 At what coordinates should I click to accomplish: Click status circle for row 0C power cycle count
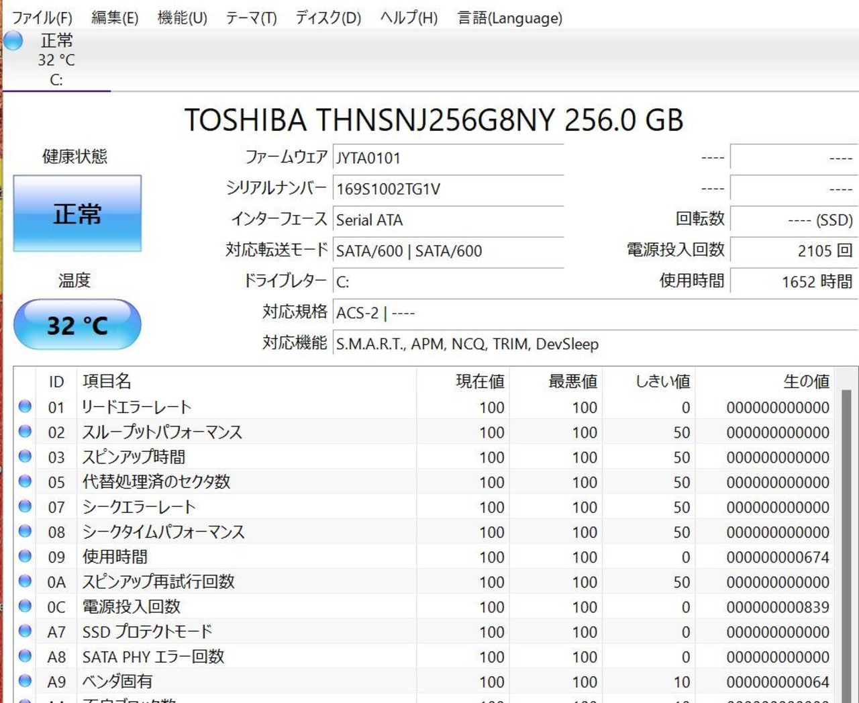[25, 606]
